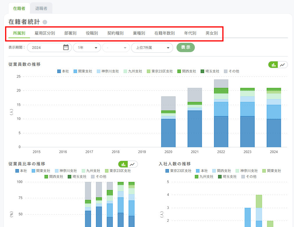Toggle 神奈川支社 legend in 入社人数の推移
The height and width of the screenshot is (227, 294).
[x=247, y=171]
